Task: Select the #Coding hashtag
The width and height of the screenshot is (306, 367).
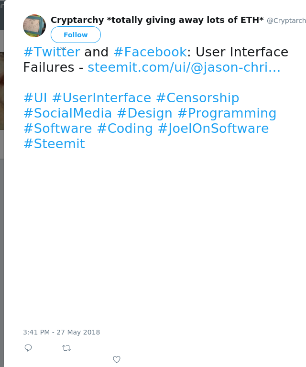Action: pyautogui.click(x=125, y=129)
